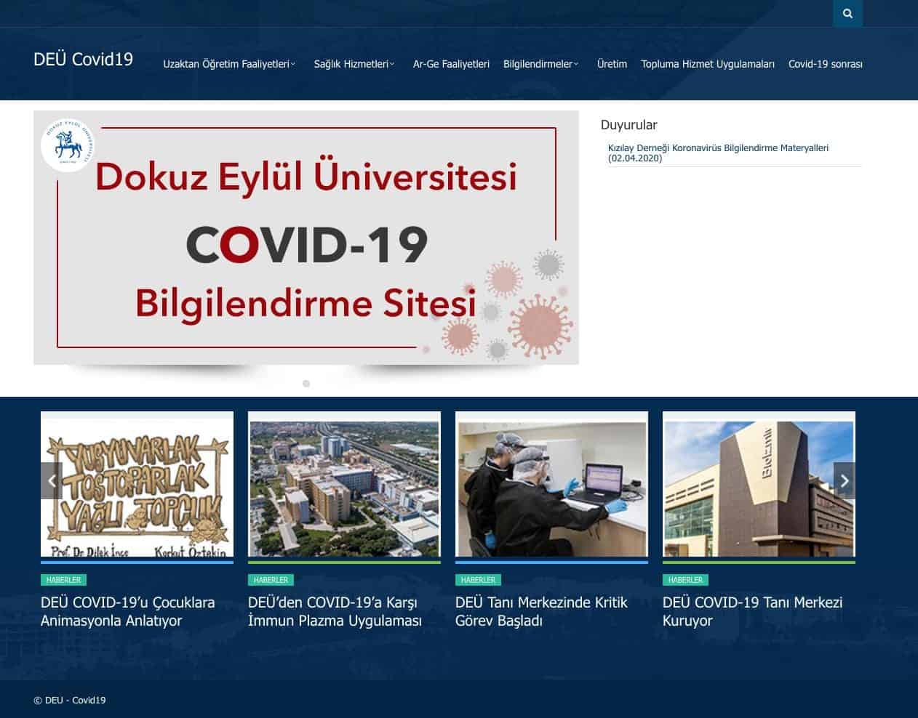This screenshot has width=918, height=718.
Task: Expand the Sağlık Hizmetleri dropdown
Action: pos(354,64)
